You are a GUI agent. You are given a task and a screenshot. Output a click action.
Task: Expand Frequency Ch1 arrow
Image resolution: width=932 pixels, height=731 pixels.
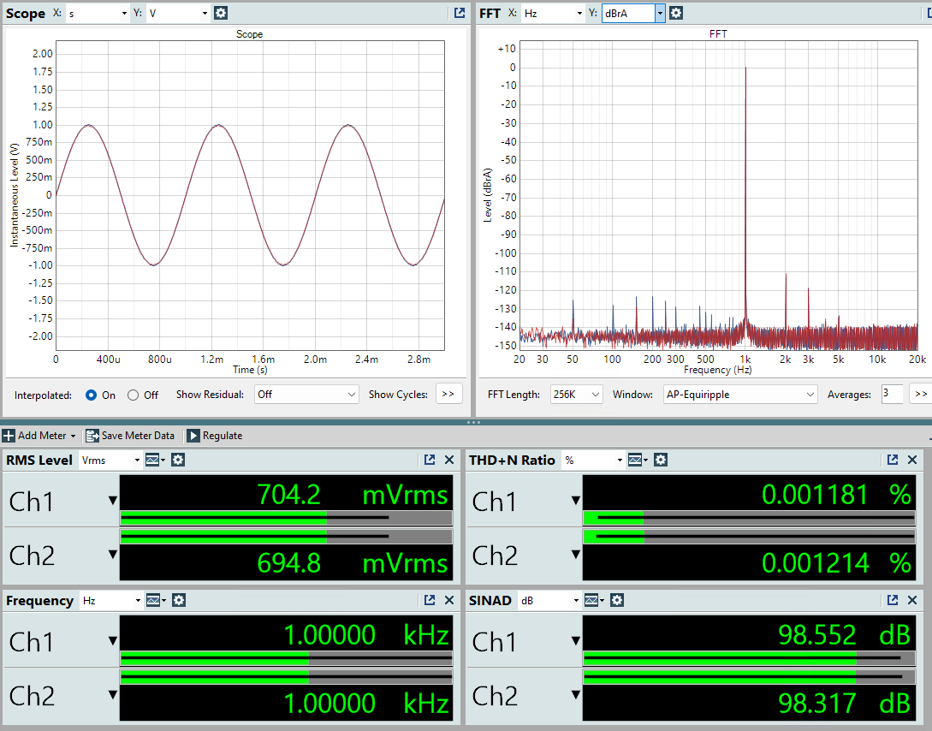tap(113, 641)
